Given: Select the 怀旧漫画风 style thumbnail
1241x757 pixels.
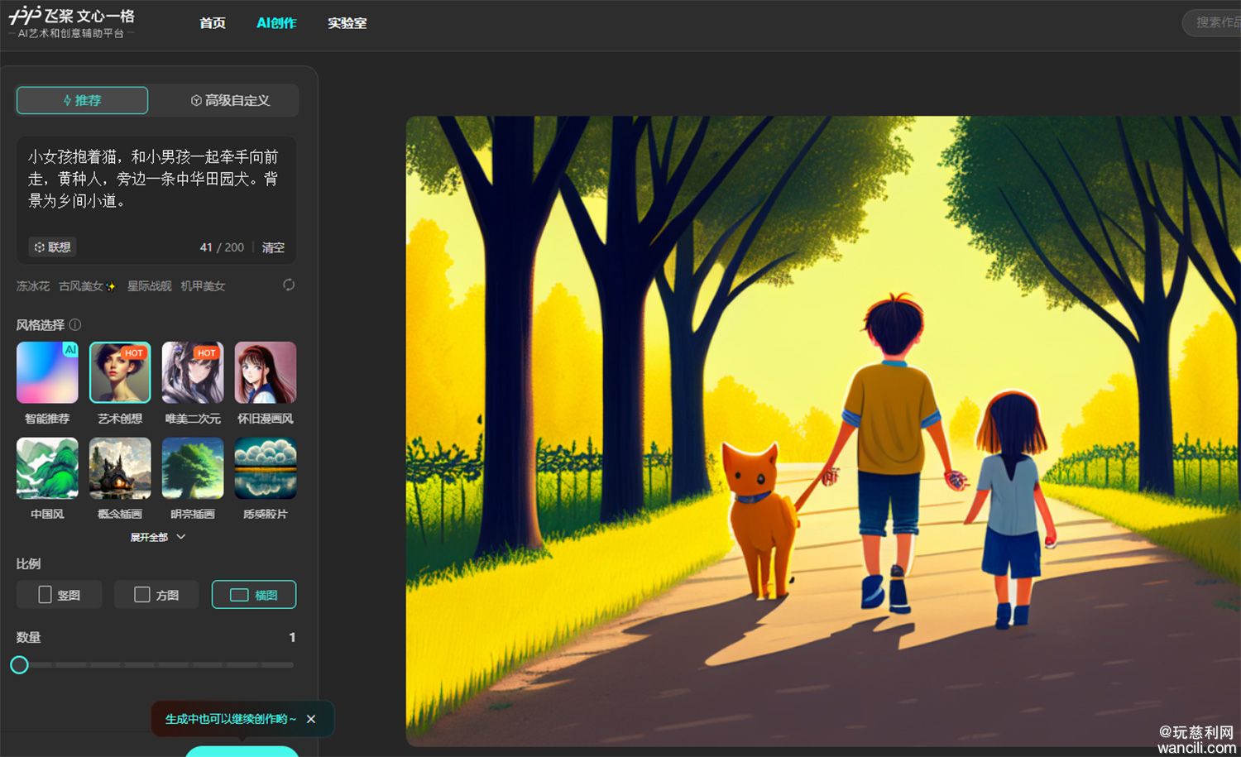Looking at the screenshot, I should coord(266,372).
